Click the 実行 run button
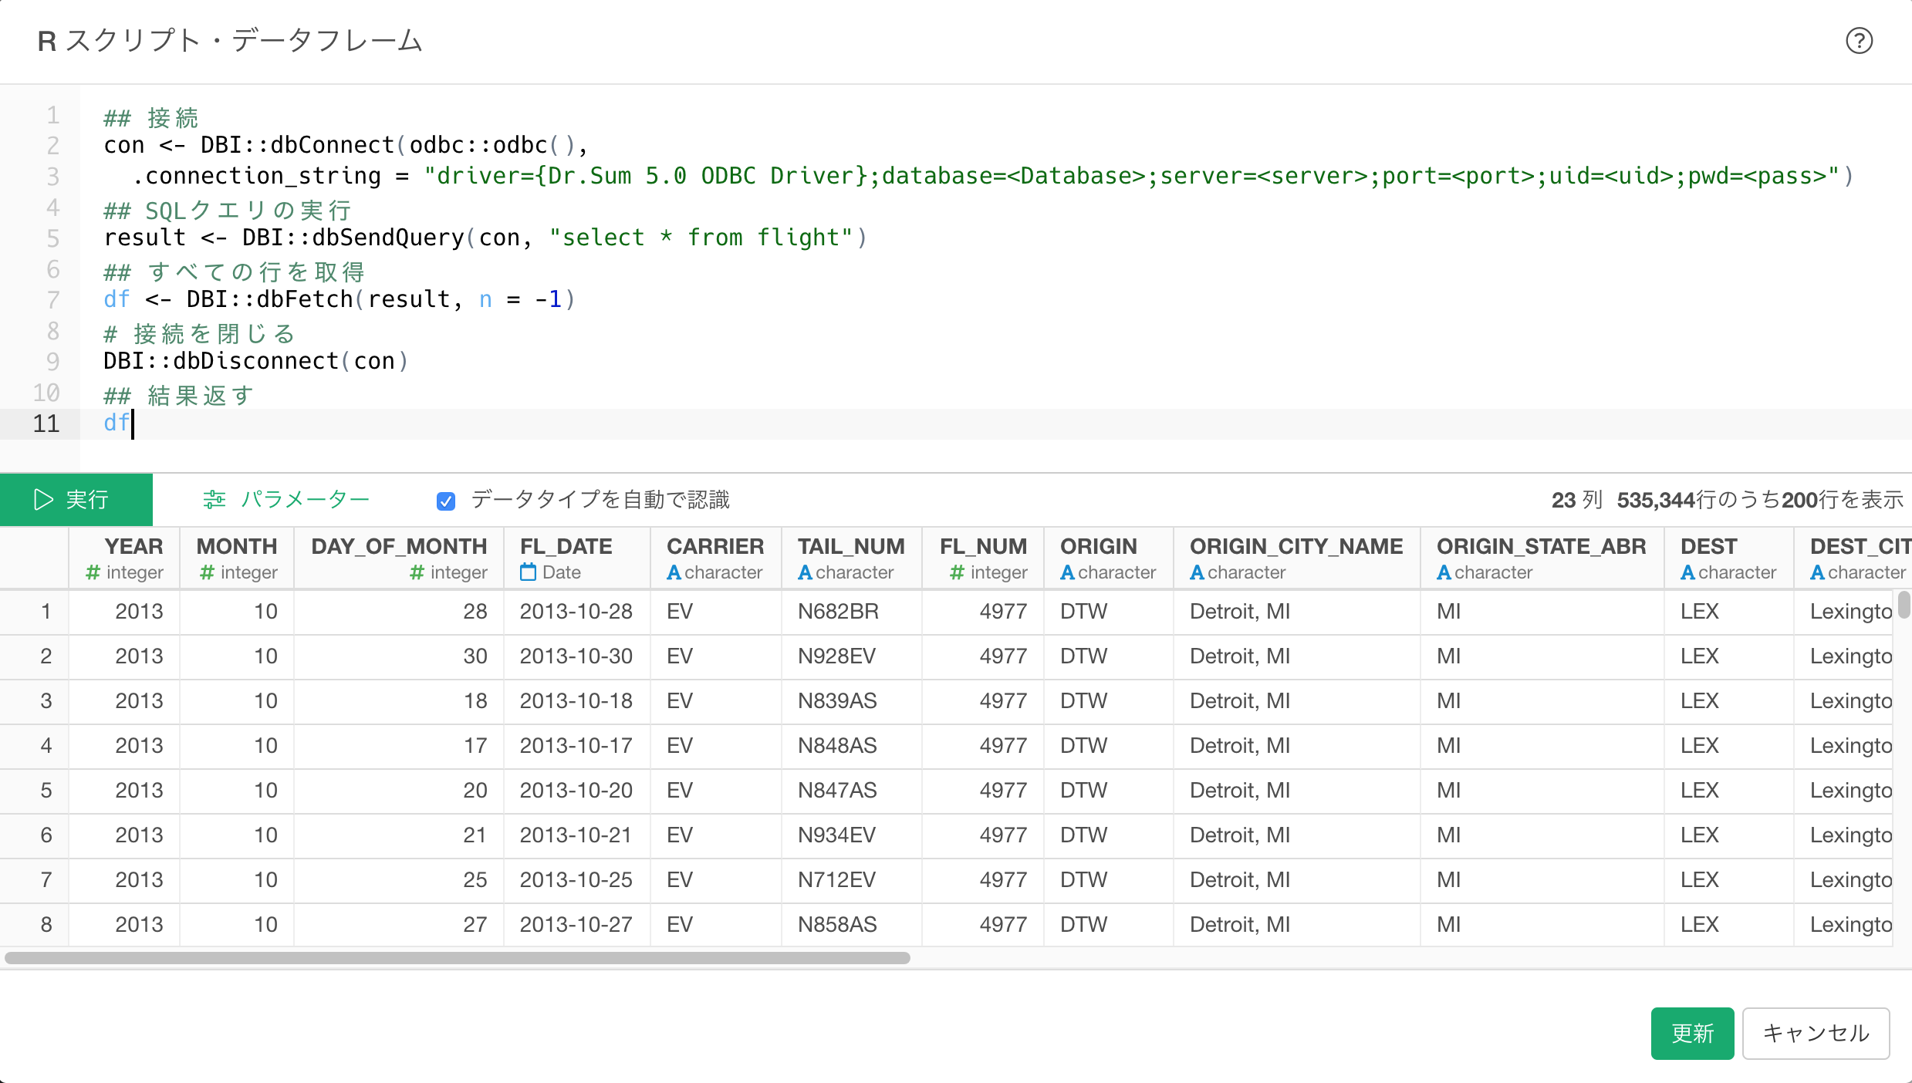The width and height of the screenshot is (1912, 1083). 76,500
